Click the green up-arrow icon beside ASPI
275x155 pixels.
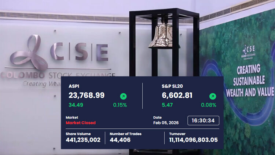pos(124,96)
